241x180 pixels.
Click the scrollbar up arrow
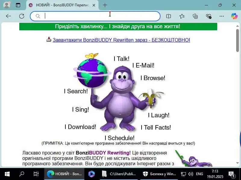point(237,26)
